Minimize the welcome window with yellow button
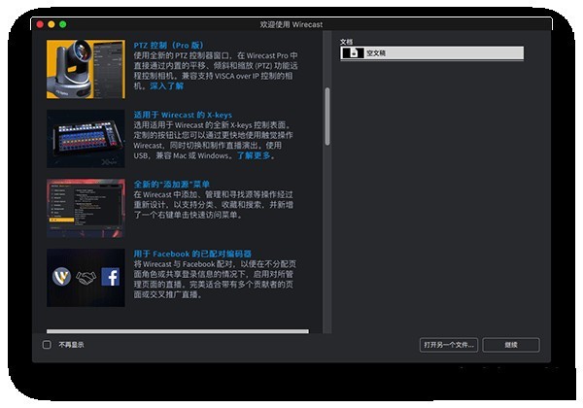Viewport: 583px width, 408px height. tap(51, 24)
